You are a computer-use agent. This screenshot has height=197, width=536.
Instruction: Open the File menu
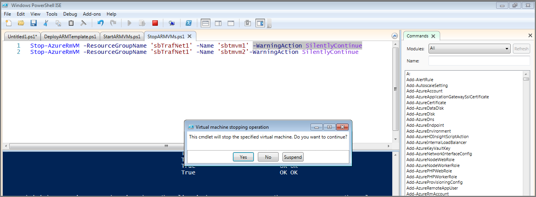coord(7,14)
